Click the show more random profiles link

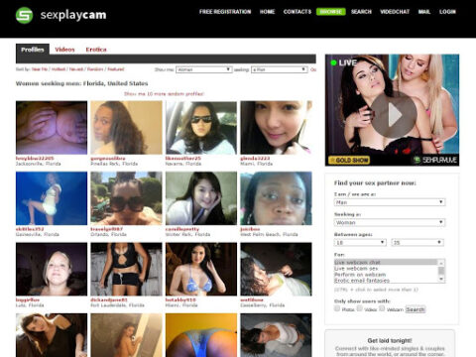coord(165,94)
